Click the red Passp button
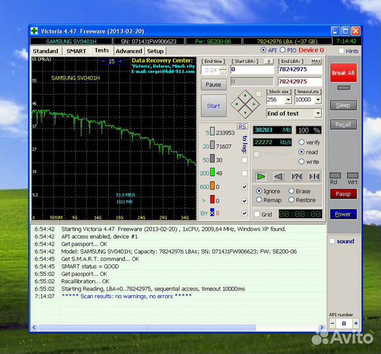Image resolution: width=381 pixels, height=354 pixels. coord(343,194)
